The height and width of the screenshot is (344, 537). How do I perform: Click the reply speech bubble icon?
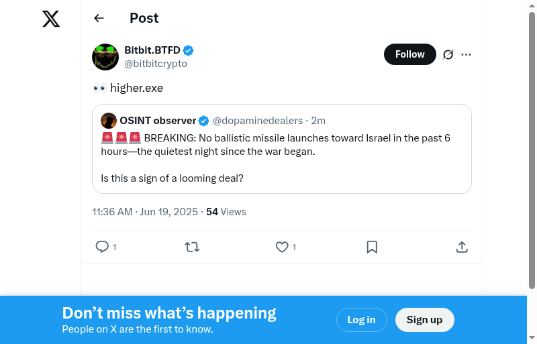[102, 247]
